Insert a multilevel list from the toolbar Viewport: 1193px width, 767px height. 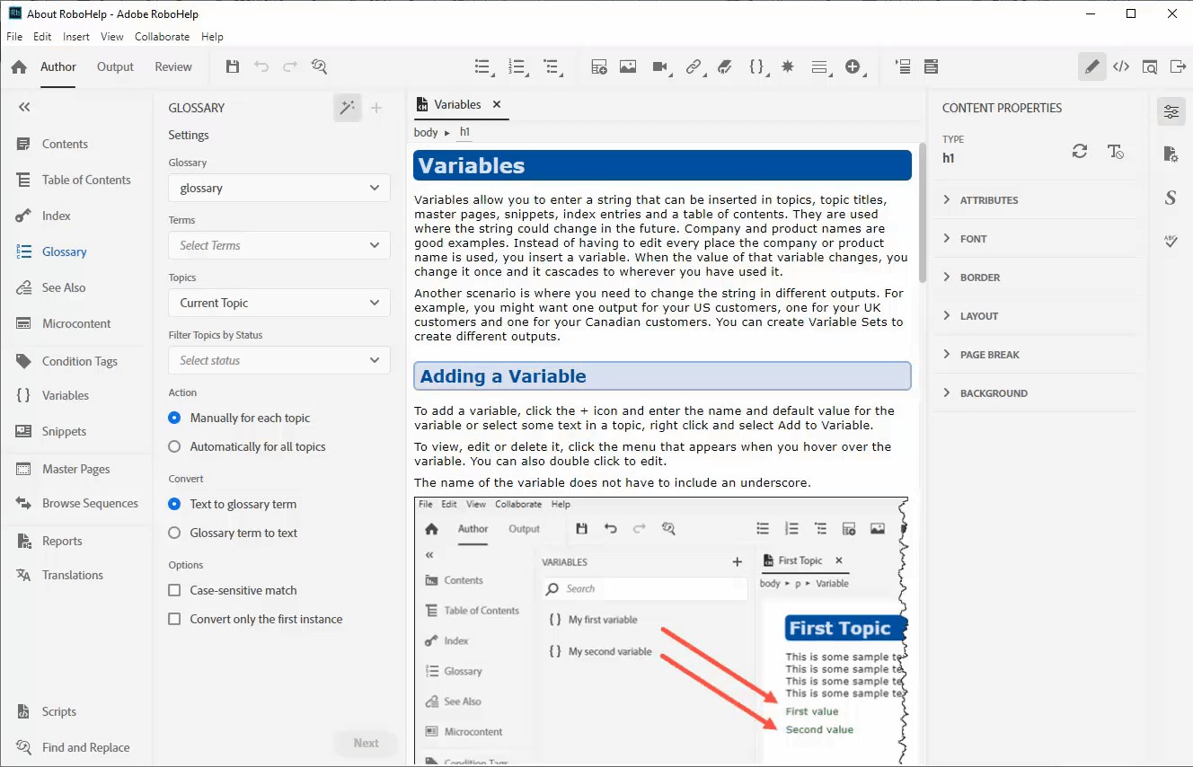(552, 66)
